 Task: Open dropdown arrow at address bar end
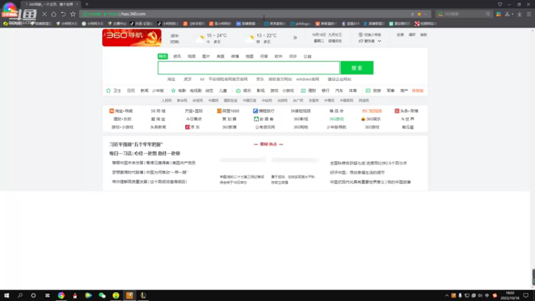click(425, 14)
